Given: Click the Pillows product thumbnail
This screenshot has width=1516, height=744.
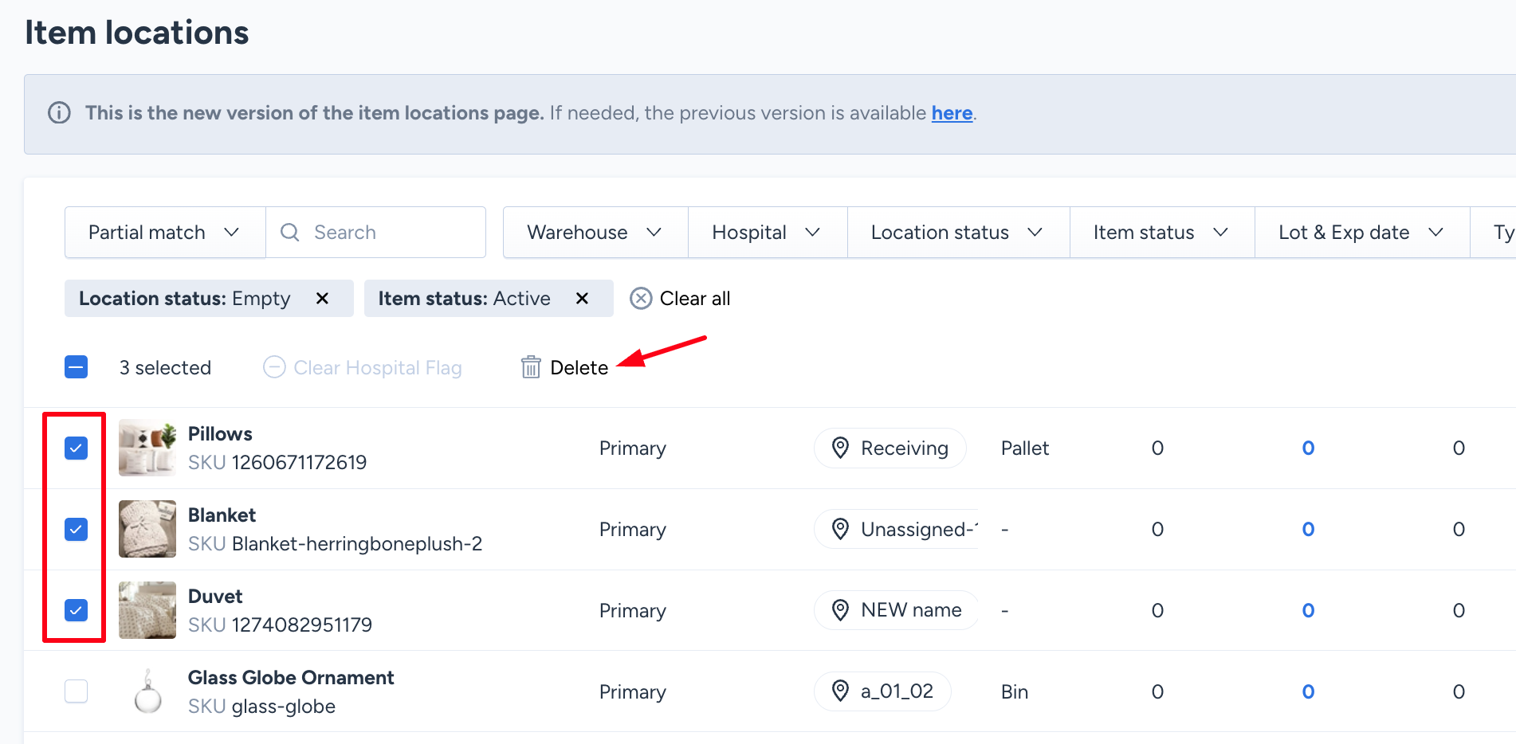Looking at the screenshot, I should 147,448.
